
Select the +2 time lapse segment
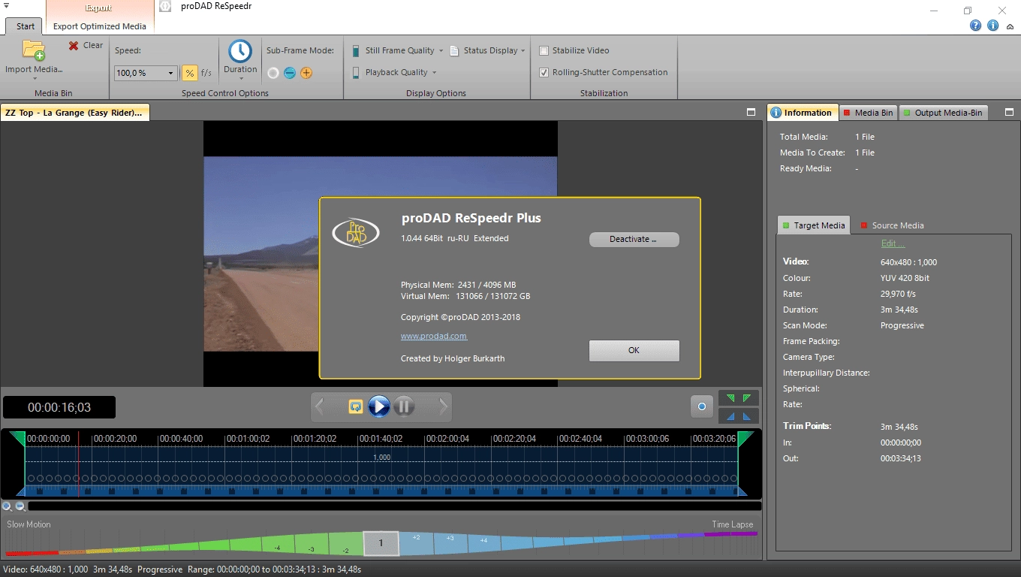pos(416,542)
